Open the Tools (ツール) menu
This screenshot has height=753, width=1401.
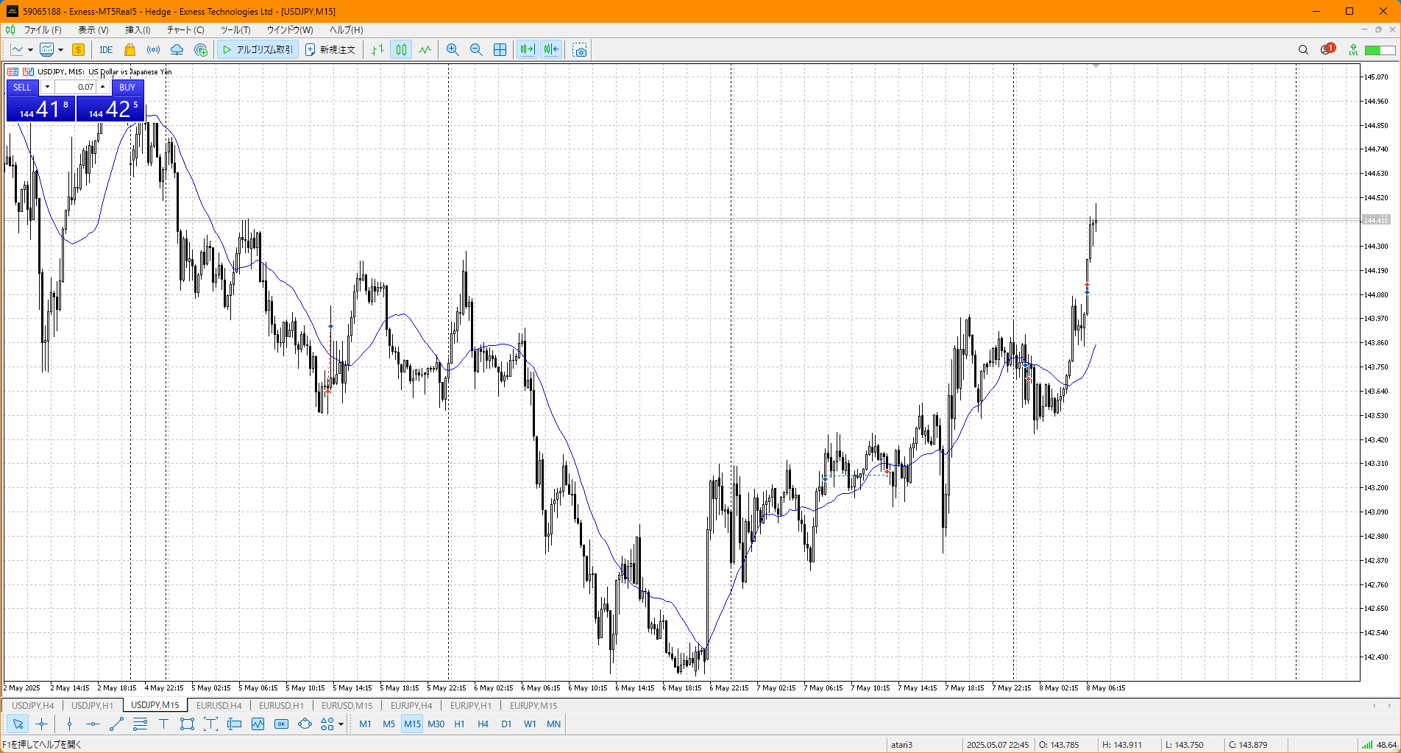tap(235, 30)
